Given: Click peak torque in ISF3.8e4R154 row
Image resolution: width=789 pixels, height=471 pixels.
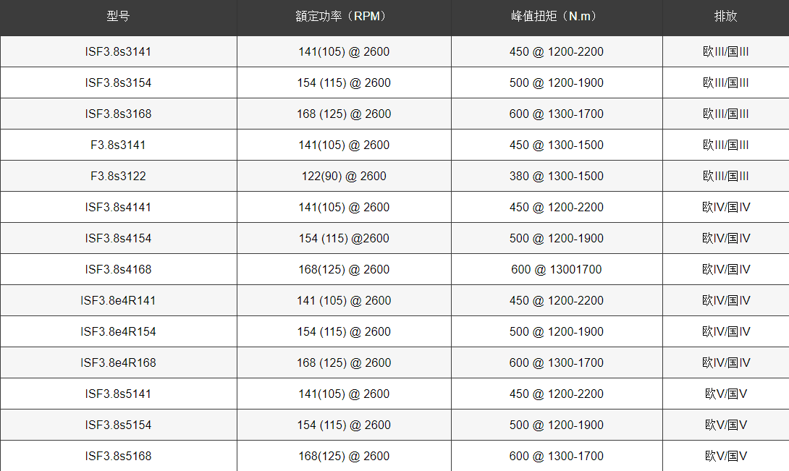Looking at the screenshot, I should 557,332.
